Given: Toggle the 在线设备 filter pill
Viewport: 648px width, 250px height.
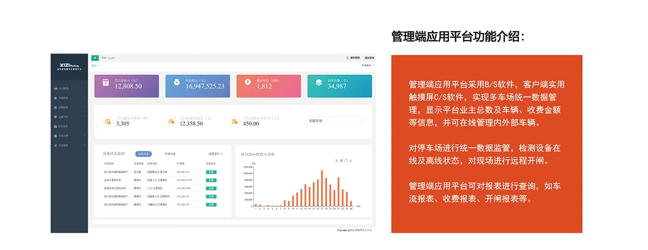Looking at the screenshot, I should tap(143, 154).
